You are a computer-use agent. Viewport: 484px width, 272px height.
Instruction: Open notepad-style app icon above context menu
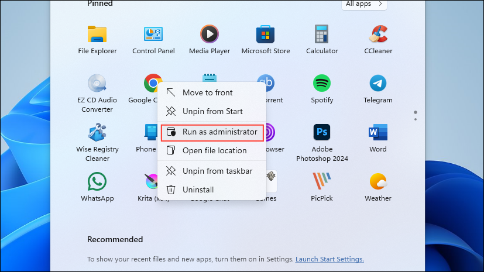click(x=210, y=77)
